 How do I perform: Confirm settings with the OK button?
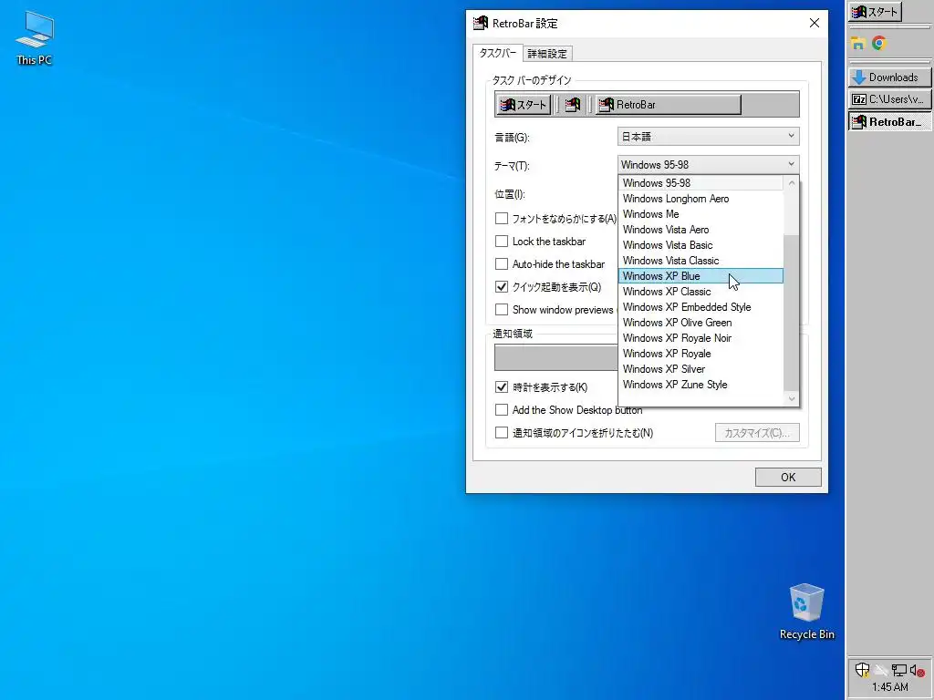coord(788,478)
